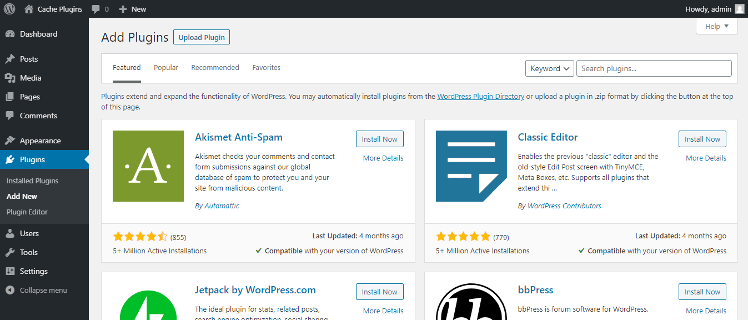Image resolution: width=748 pixels, height=320 pixels.
Task: Click the Search plugins input field
Action: [x=654, y=68]
